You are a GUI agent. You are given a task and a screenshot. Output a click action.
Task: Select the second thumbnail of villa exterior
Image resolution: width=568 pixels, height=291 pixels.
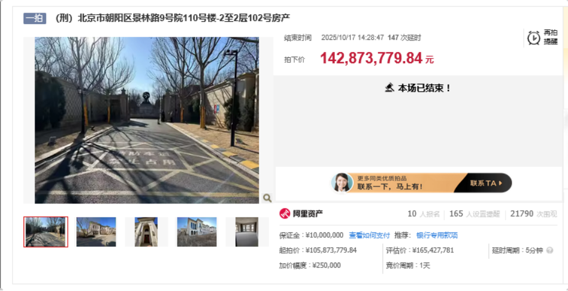point(96,232)
